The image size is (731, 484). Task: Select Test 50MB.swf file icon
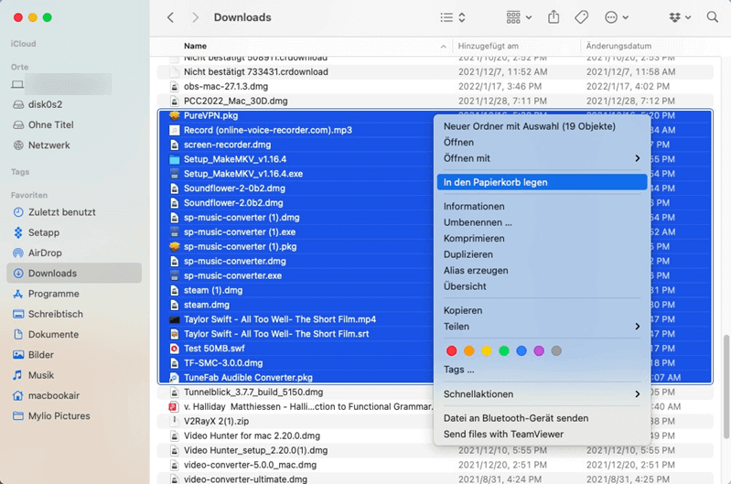(x=175, y=349)
